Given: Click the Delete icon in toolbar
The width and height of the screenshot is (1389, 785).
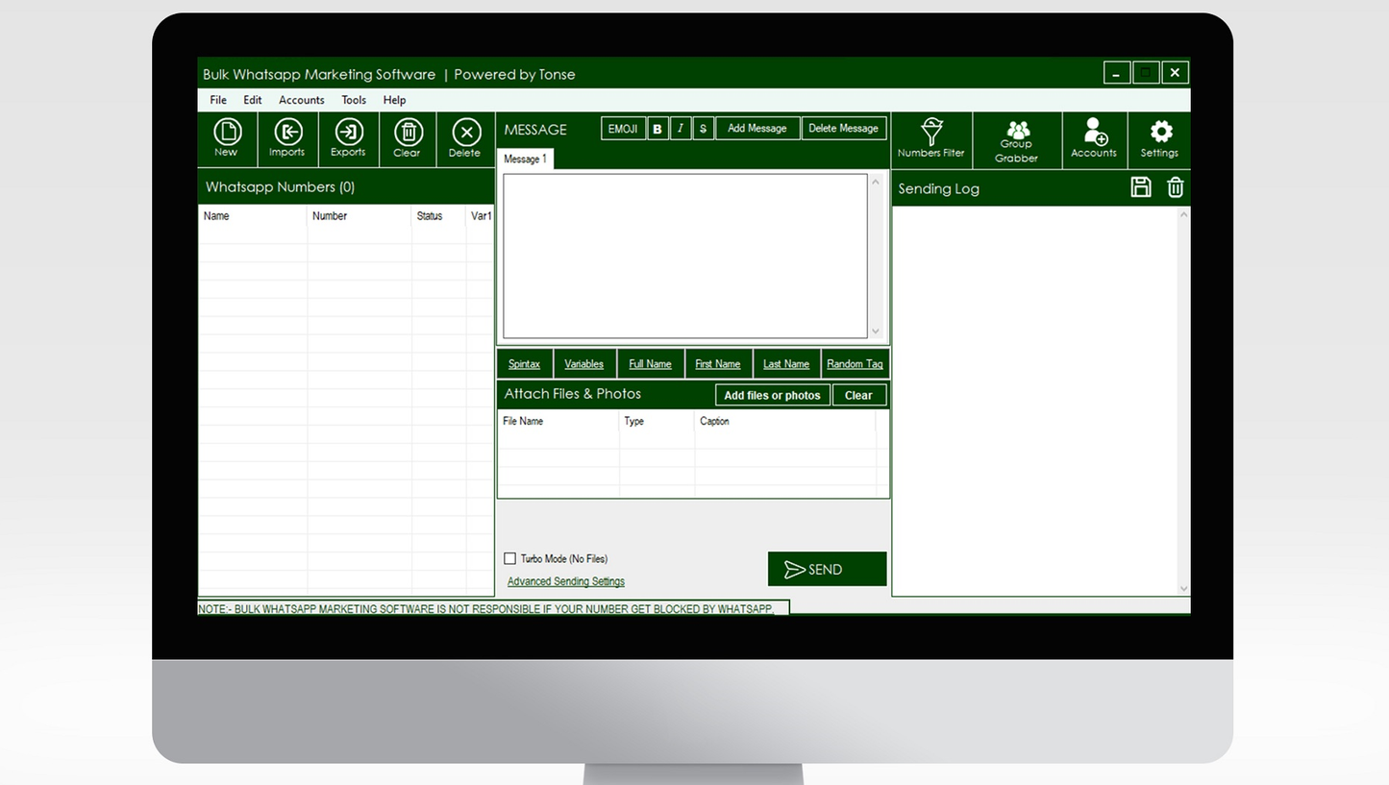Looking at the screenshot, I should tap(465, 138).
